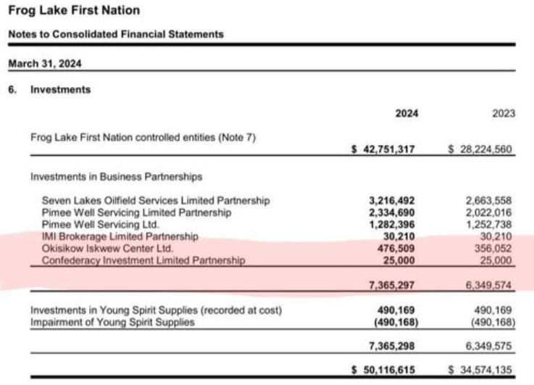Click the $ 50,116,615 total for 2024
534x385 pixels.
click(383, 370)
